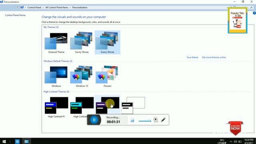Viewport: 256px width, 144px height.
Task: Open Get more themes online link
Action: click(214, 57)
